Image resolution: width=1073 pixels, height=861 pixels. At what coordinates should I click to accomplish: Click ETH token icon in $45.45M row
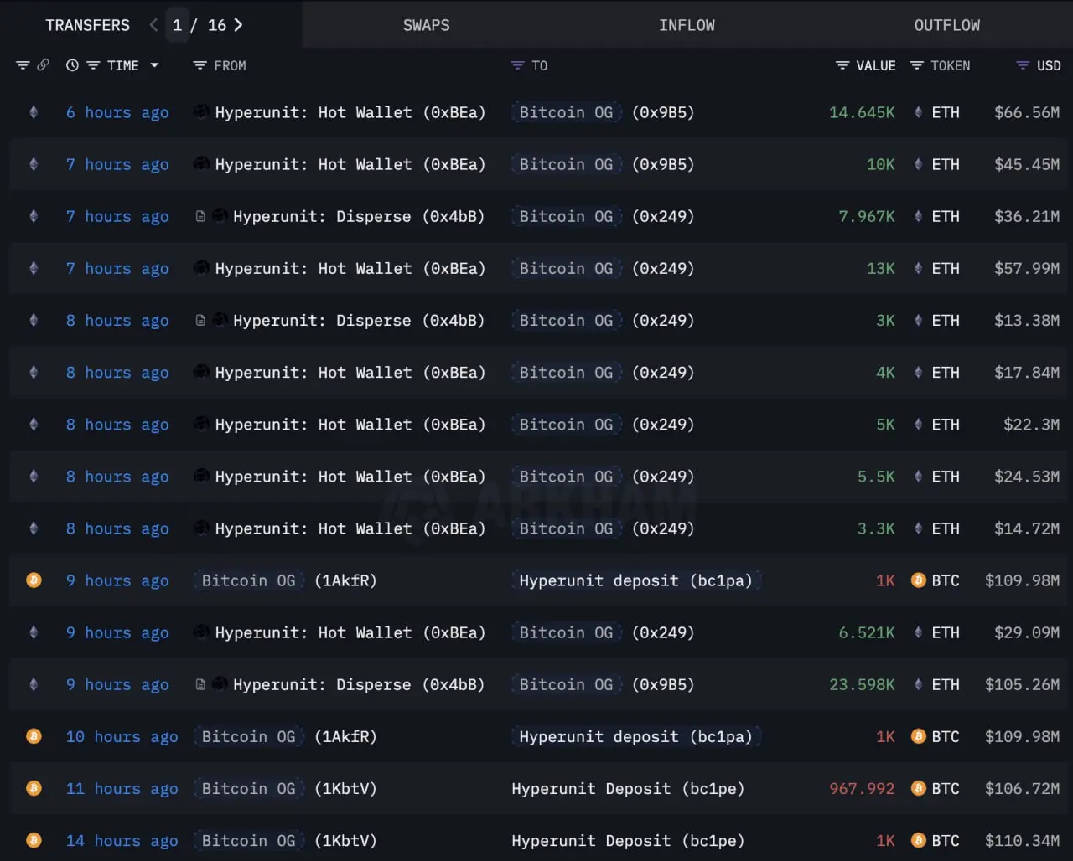tap(918, 164)
